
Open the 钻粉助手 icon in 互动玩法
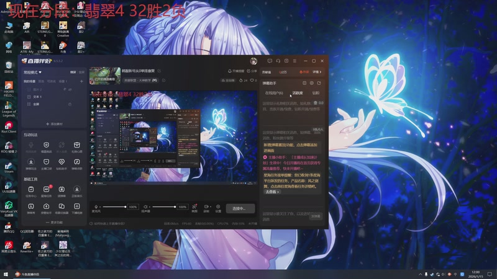62,162
